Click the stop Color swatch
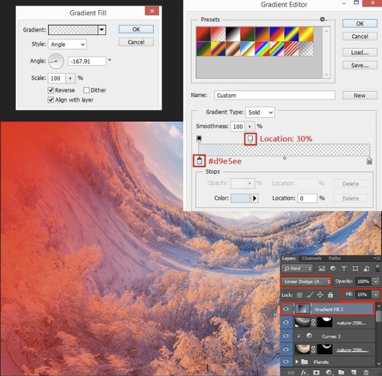 click(x=240, y=198)
